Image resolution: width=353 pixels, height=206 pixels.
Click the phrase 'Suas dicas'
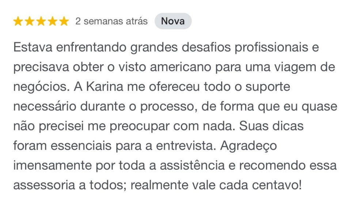[271, 126]
